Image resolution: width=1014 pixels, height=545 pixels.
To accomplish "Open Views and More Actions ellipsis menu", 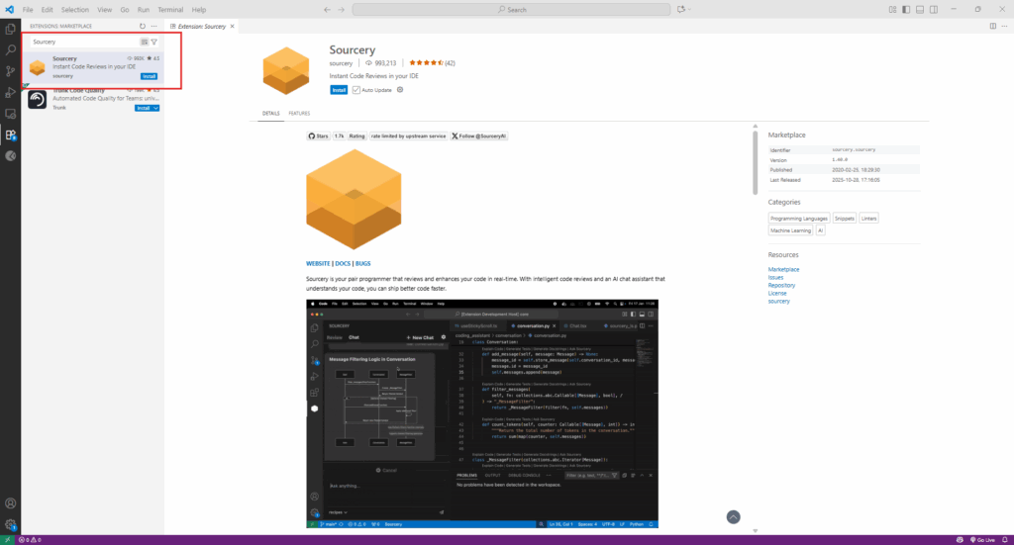I will coord(154,26).
